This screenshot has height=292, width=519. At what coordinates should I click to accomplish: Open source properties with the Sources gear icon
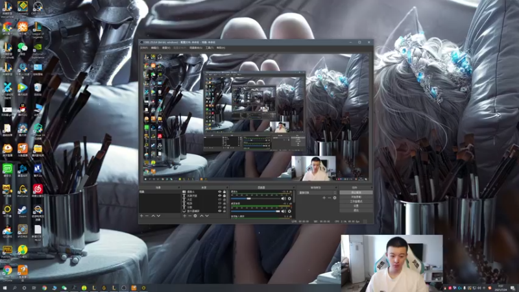[195, 216]
